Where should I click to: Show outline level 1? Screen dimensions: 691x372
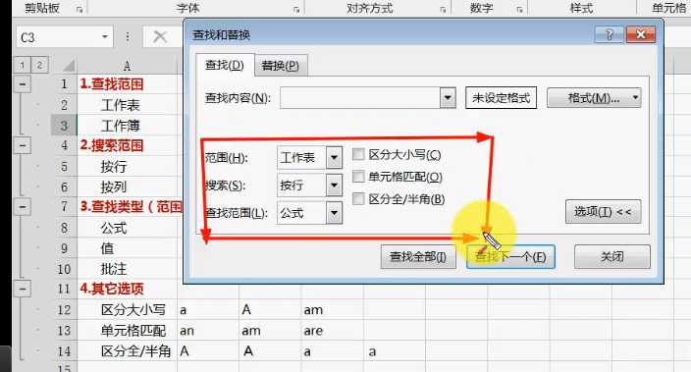[x=22, y=65]
